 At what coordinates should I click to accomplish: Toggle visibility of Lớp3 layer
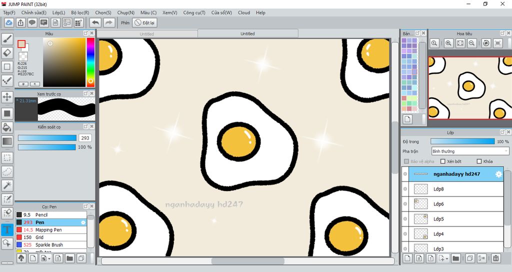point(405,249)
